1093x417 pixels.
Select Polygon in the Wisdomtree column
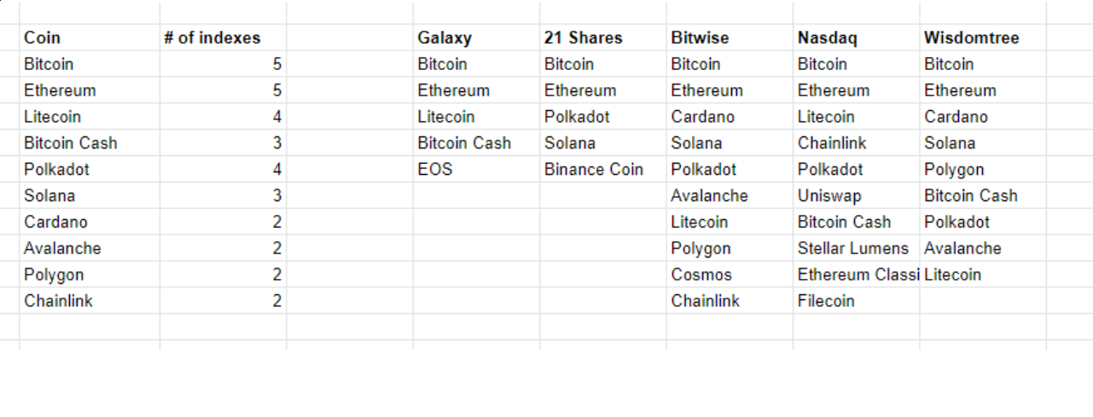coord(983,169)
